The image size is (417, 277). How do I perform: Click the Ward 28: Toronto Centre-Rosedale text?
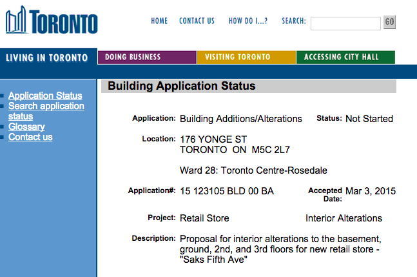pos(253,170)
